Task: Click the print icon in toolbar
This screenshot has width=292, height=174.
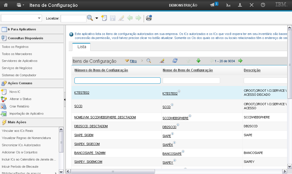Action: [149, 18]
